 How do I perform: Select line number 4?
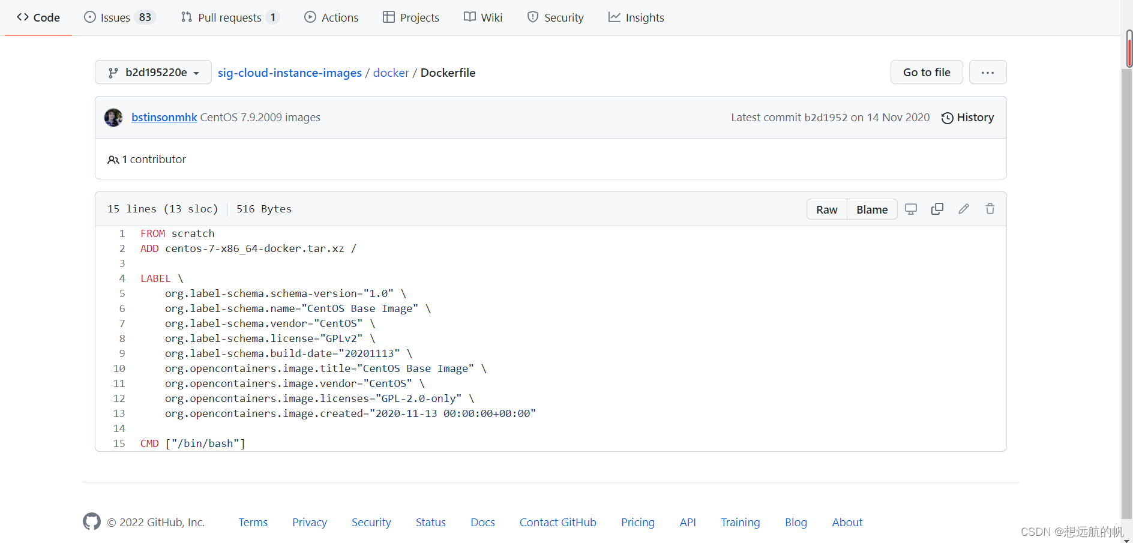(x=122, y=278)
